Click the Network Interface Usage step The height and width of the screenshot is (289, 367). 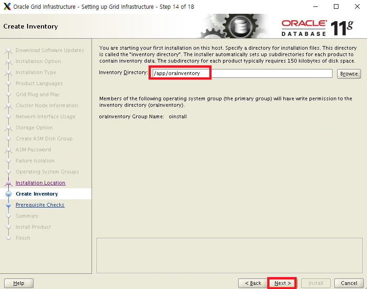click(x=46, y=116)
